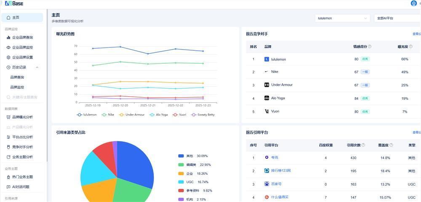Open the 全部AI平台 platform dropdown
Viewport: 421px width, 202px height.
point(397,18)
